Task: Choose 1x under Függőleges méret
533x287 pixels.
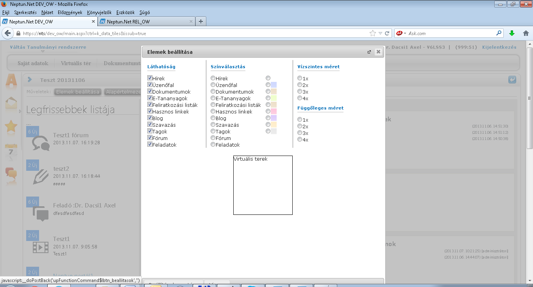Action: click(300, 120)
